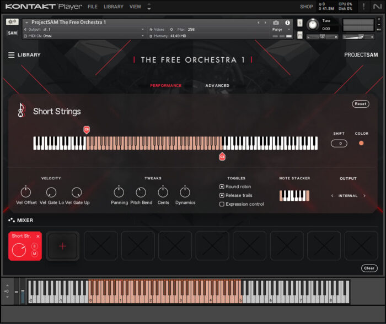
Task: Open the SHOP link
Action: pyautogui.click(x=307, y=7)
